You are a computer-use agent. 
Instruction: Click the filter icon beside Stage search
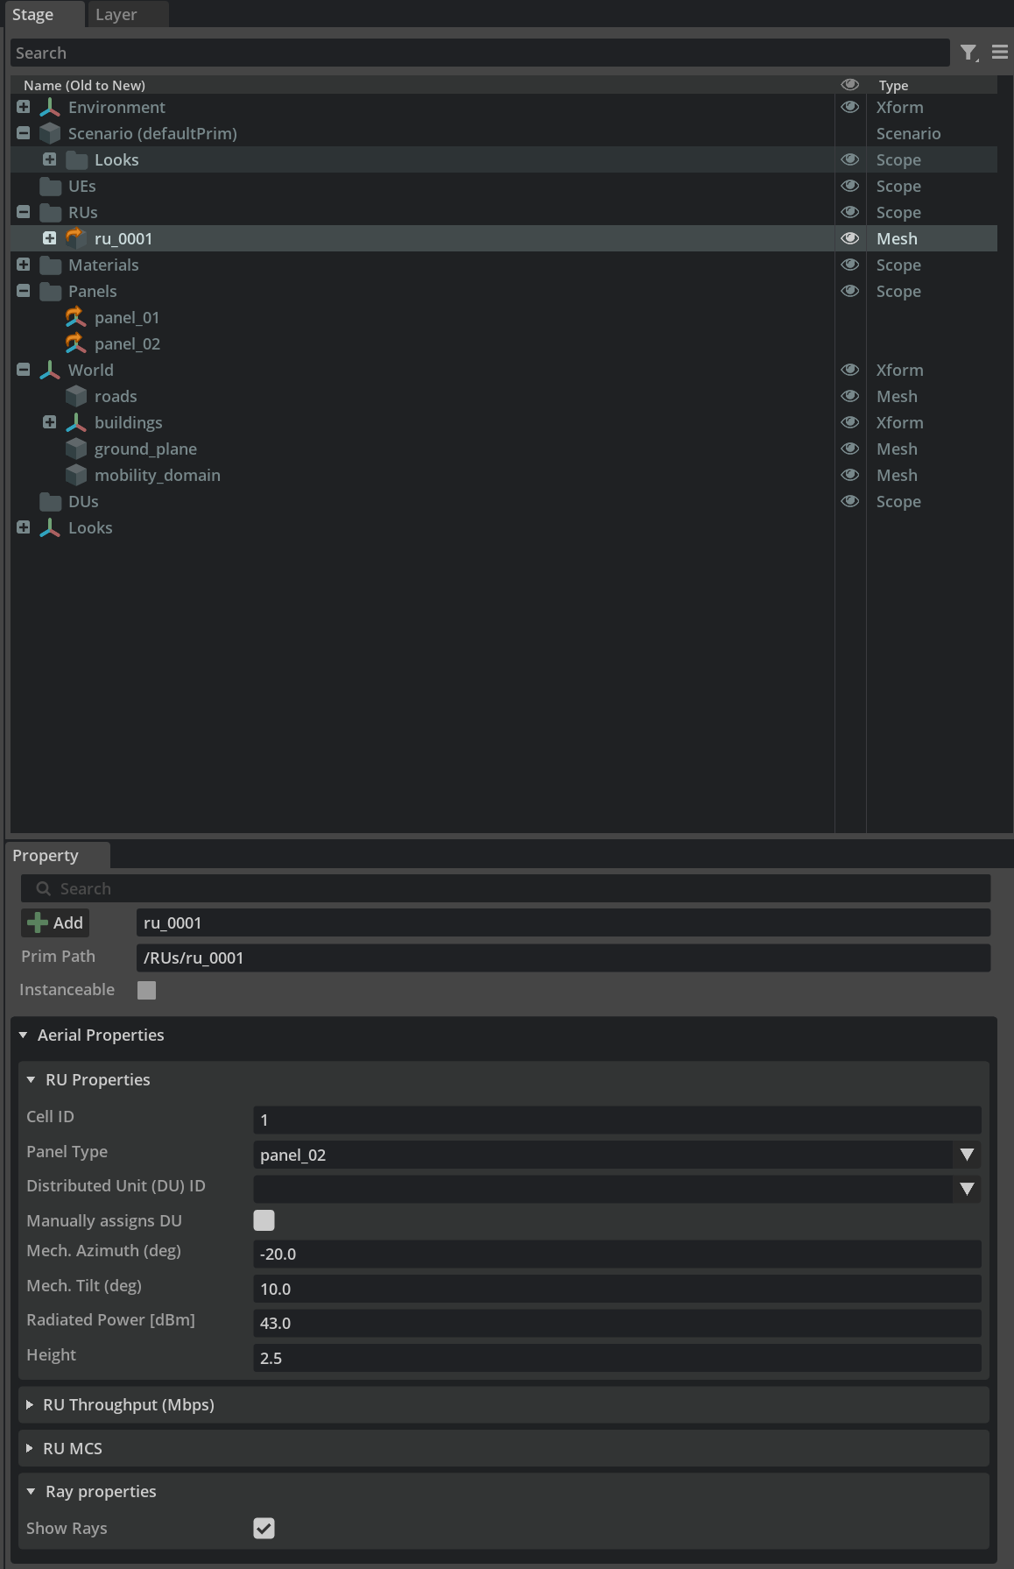tap(968, 53)
